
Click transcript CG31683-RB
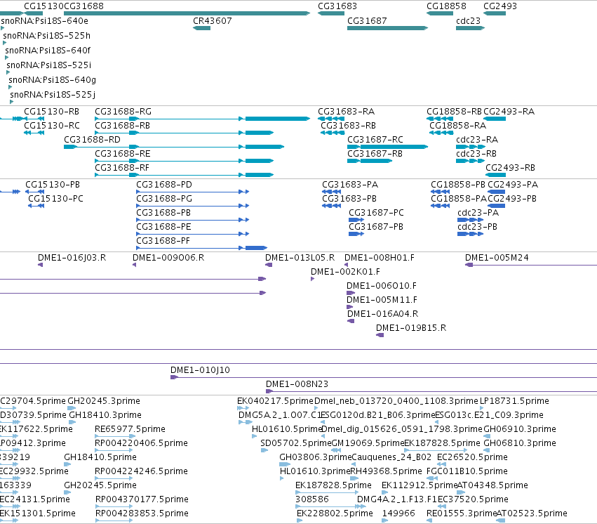333,133
